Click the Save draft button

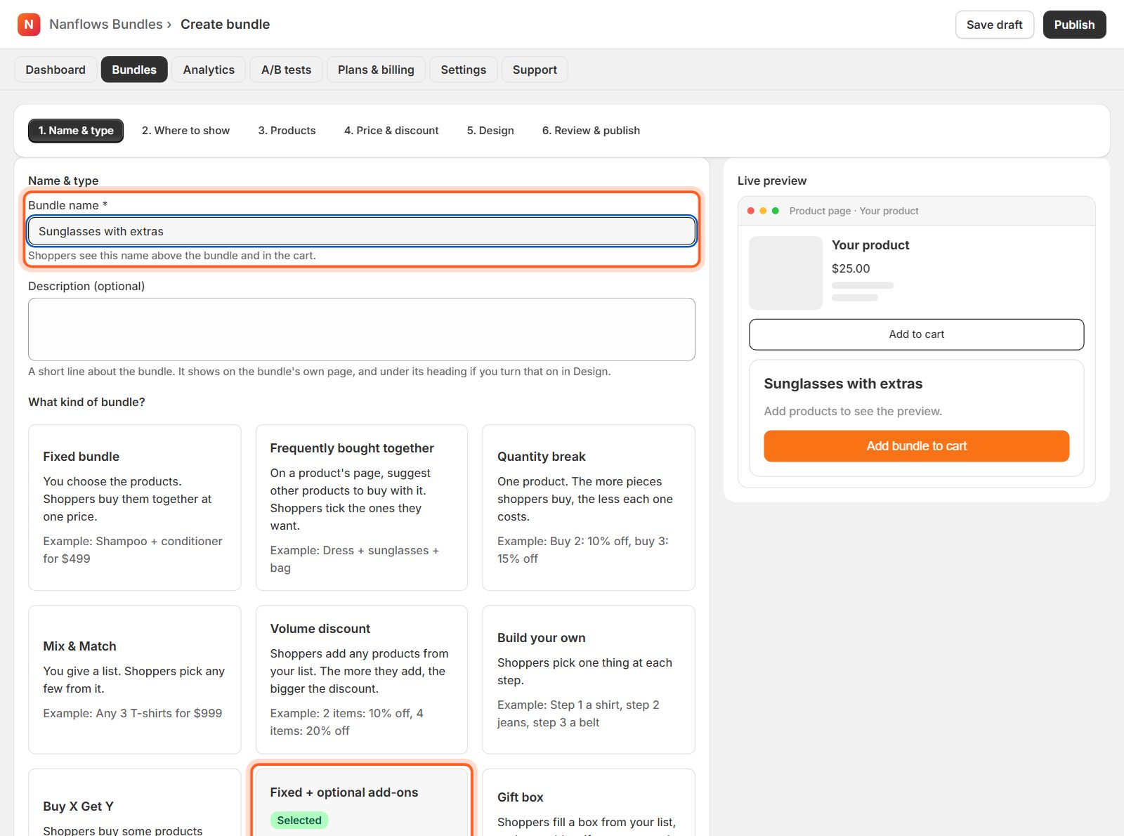(994, 25)
